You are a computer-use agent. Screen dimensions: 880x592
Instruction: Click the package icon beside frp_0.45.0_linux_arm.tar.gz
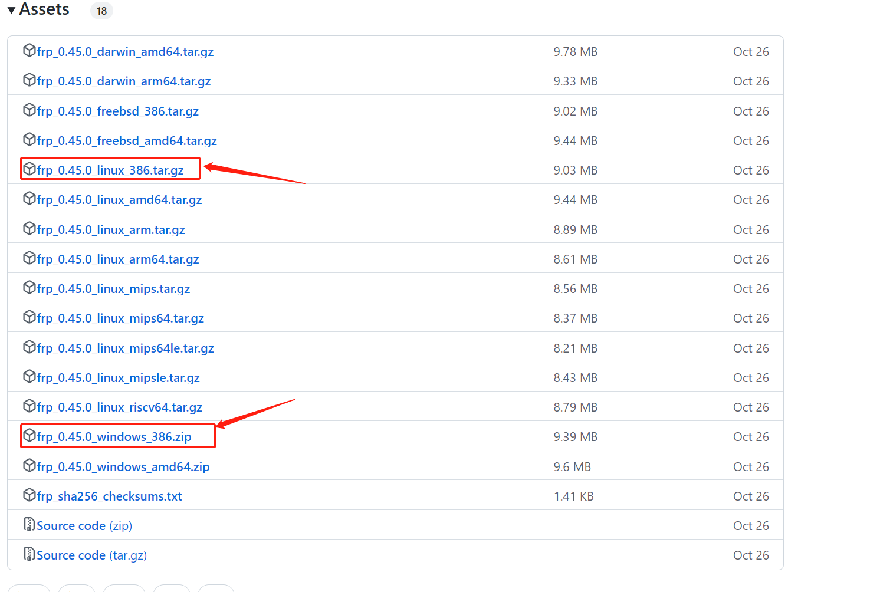pos(29,228)
